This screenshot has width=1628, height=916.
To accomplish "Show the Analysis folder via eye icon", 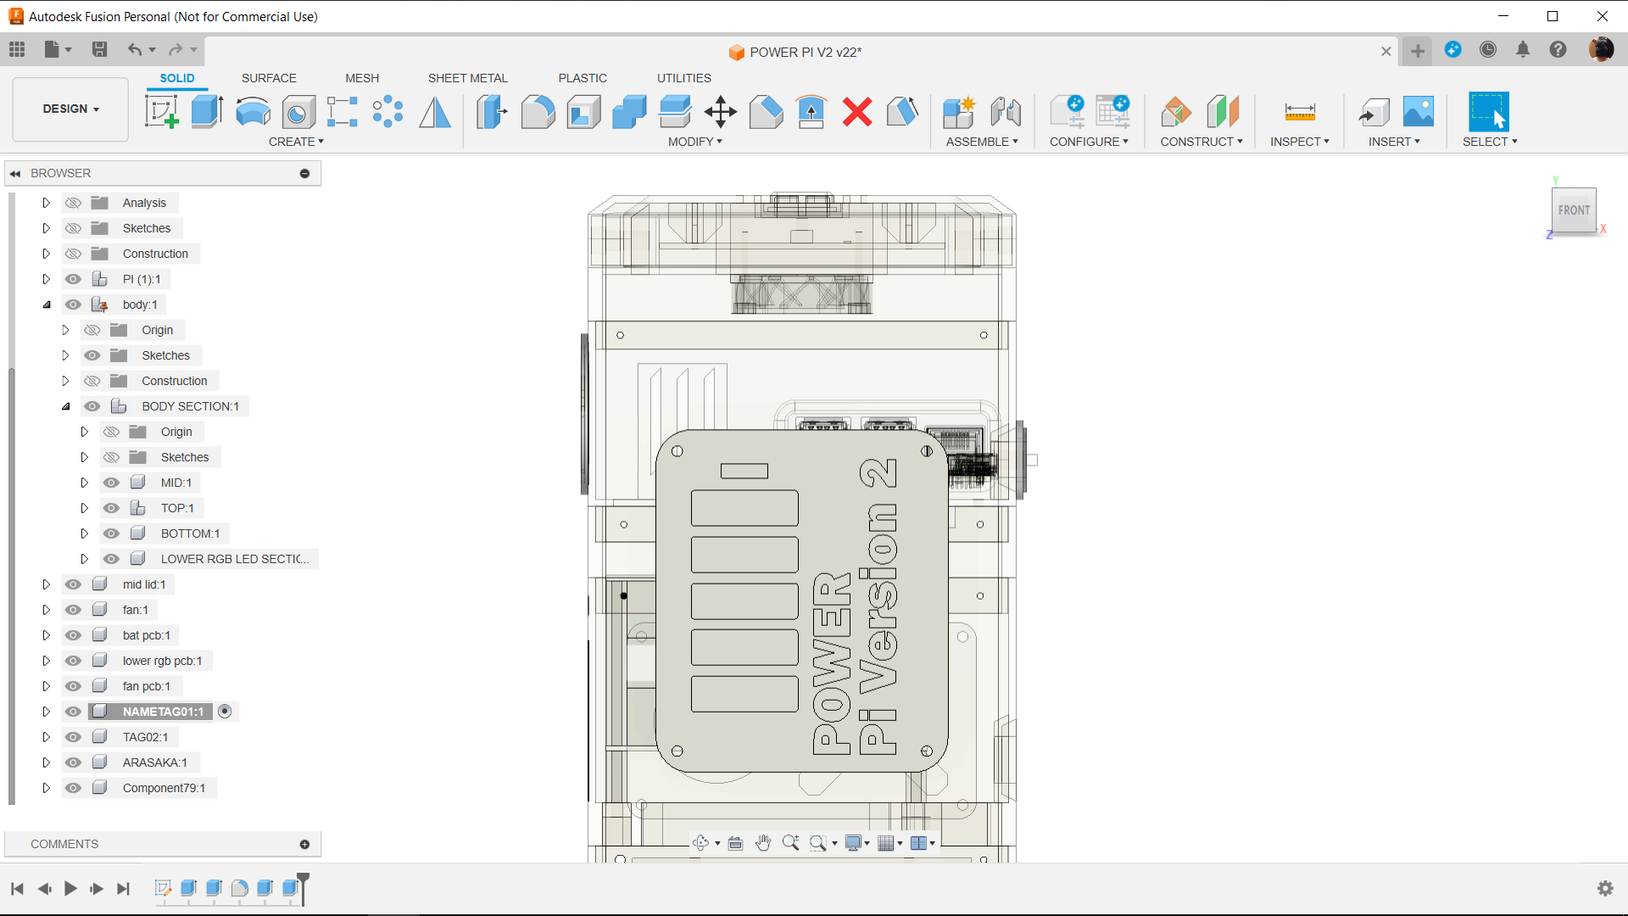I will tap(74, 203).
